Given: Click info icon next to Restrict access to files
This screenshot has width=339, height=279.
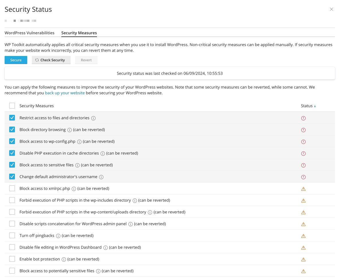Looking at the screenshot, I should pos(93,118).
